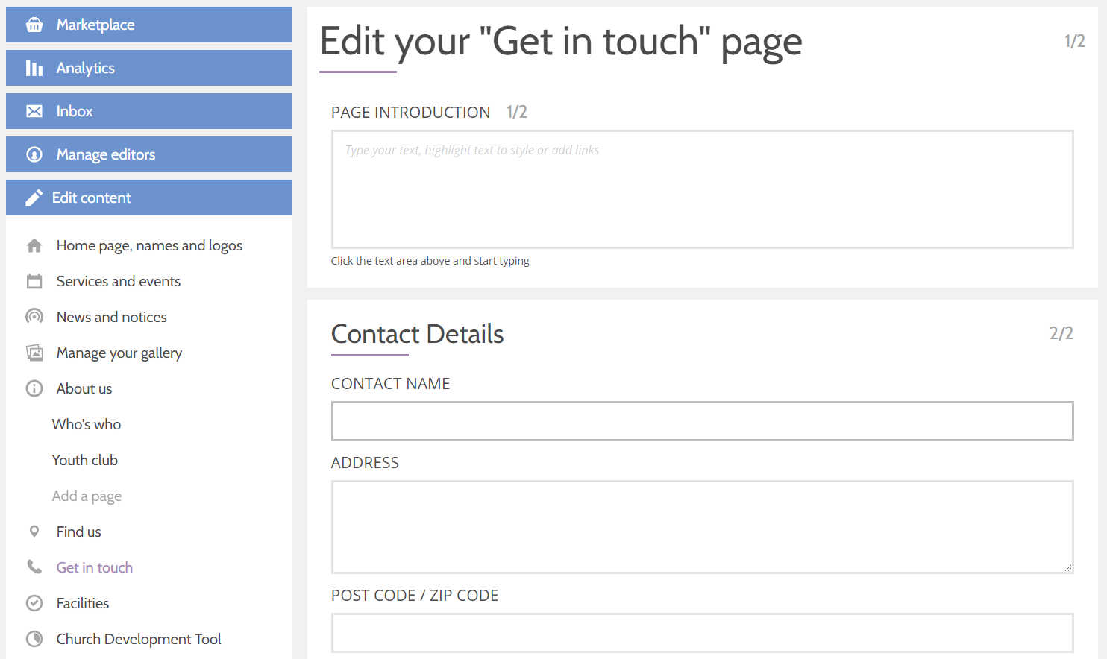The image size is (1107, 659).
Task: Click the Services and events calendar icon
Action: click(34, 281)
